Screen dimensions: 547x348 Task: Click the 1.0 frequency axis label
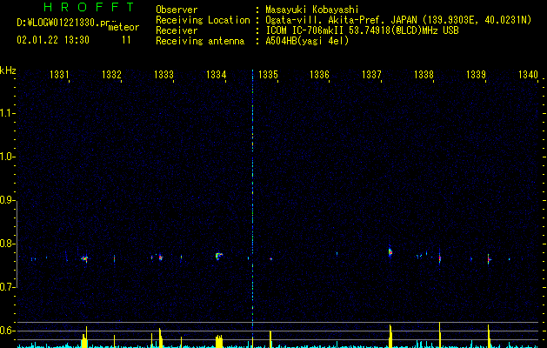[7, 157]
